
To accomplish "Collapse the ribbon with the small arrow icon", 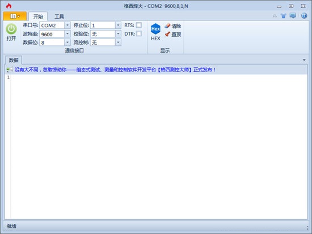I will pyautogui.click(x=275, y=16).
